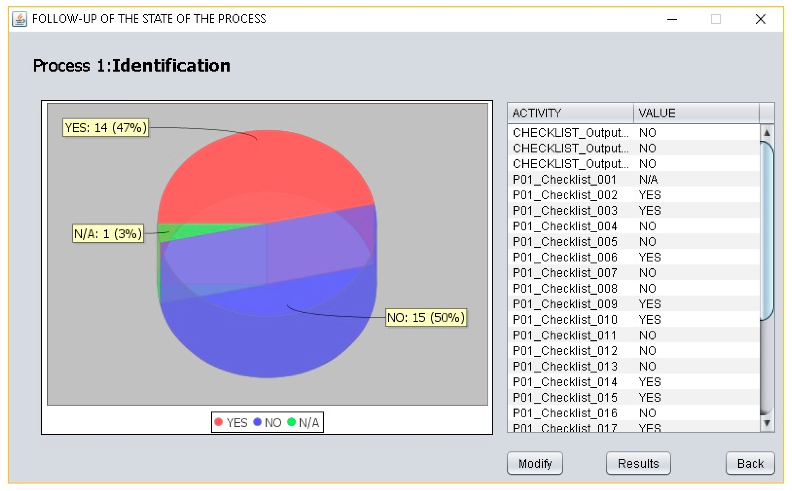
Task: Click the NO: 15 (50%) chart label
Action: [426, 317]
